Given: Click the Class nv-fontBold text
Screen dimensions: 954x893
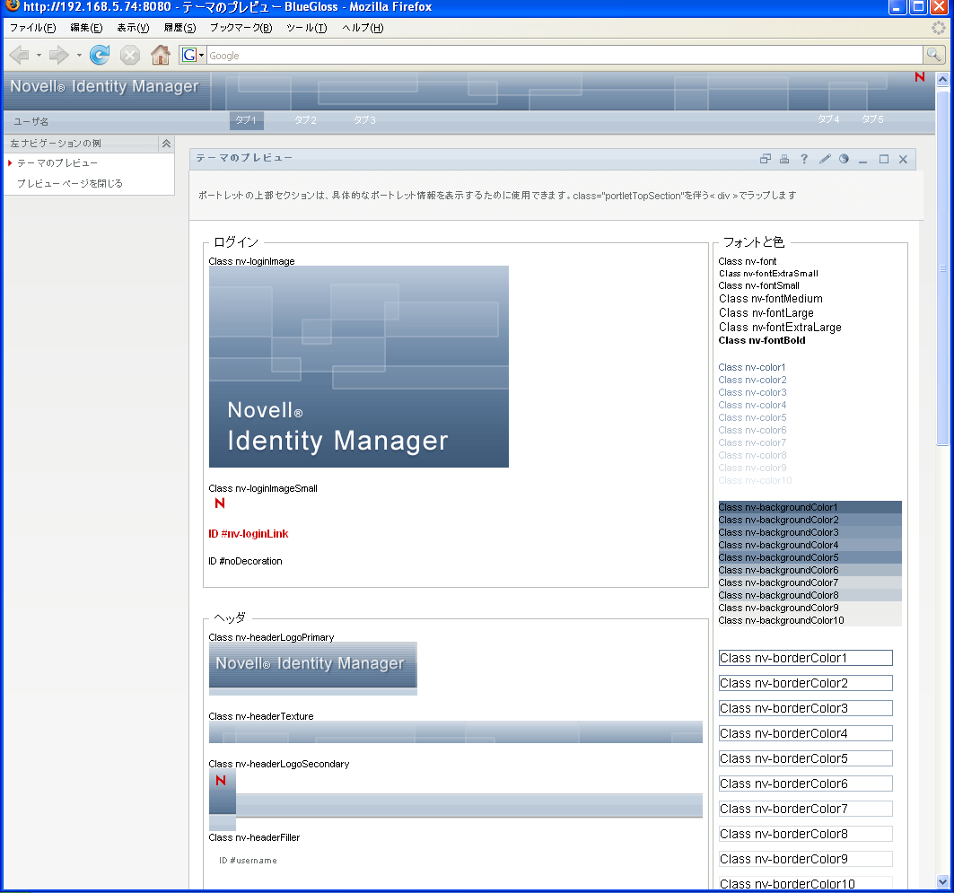Looking at the screenshot, I should (x=762, y=341).
